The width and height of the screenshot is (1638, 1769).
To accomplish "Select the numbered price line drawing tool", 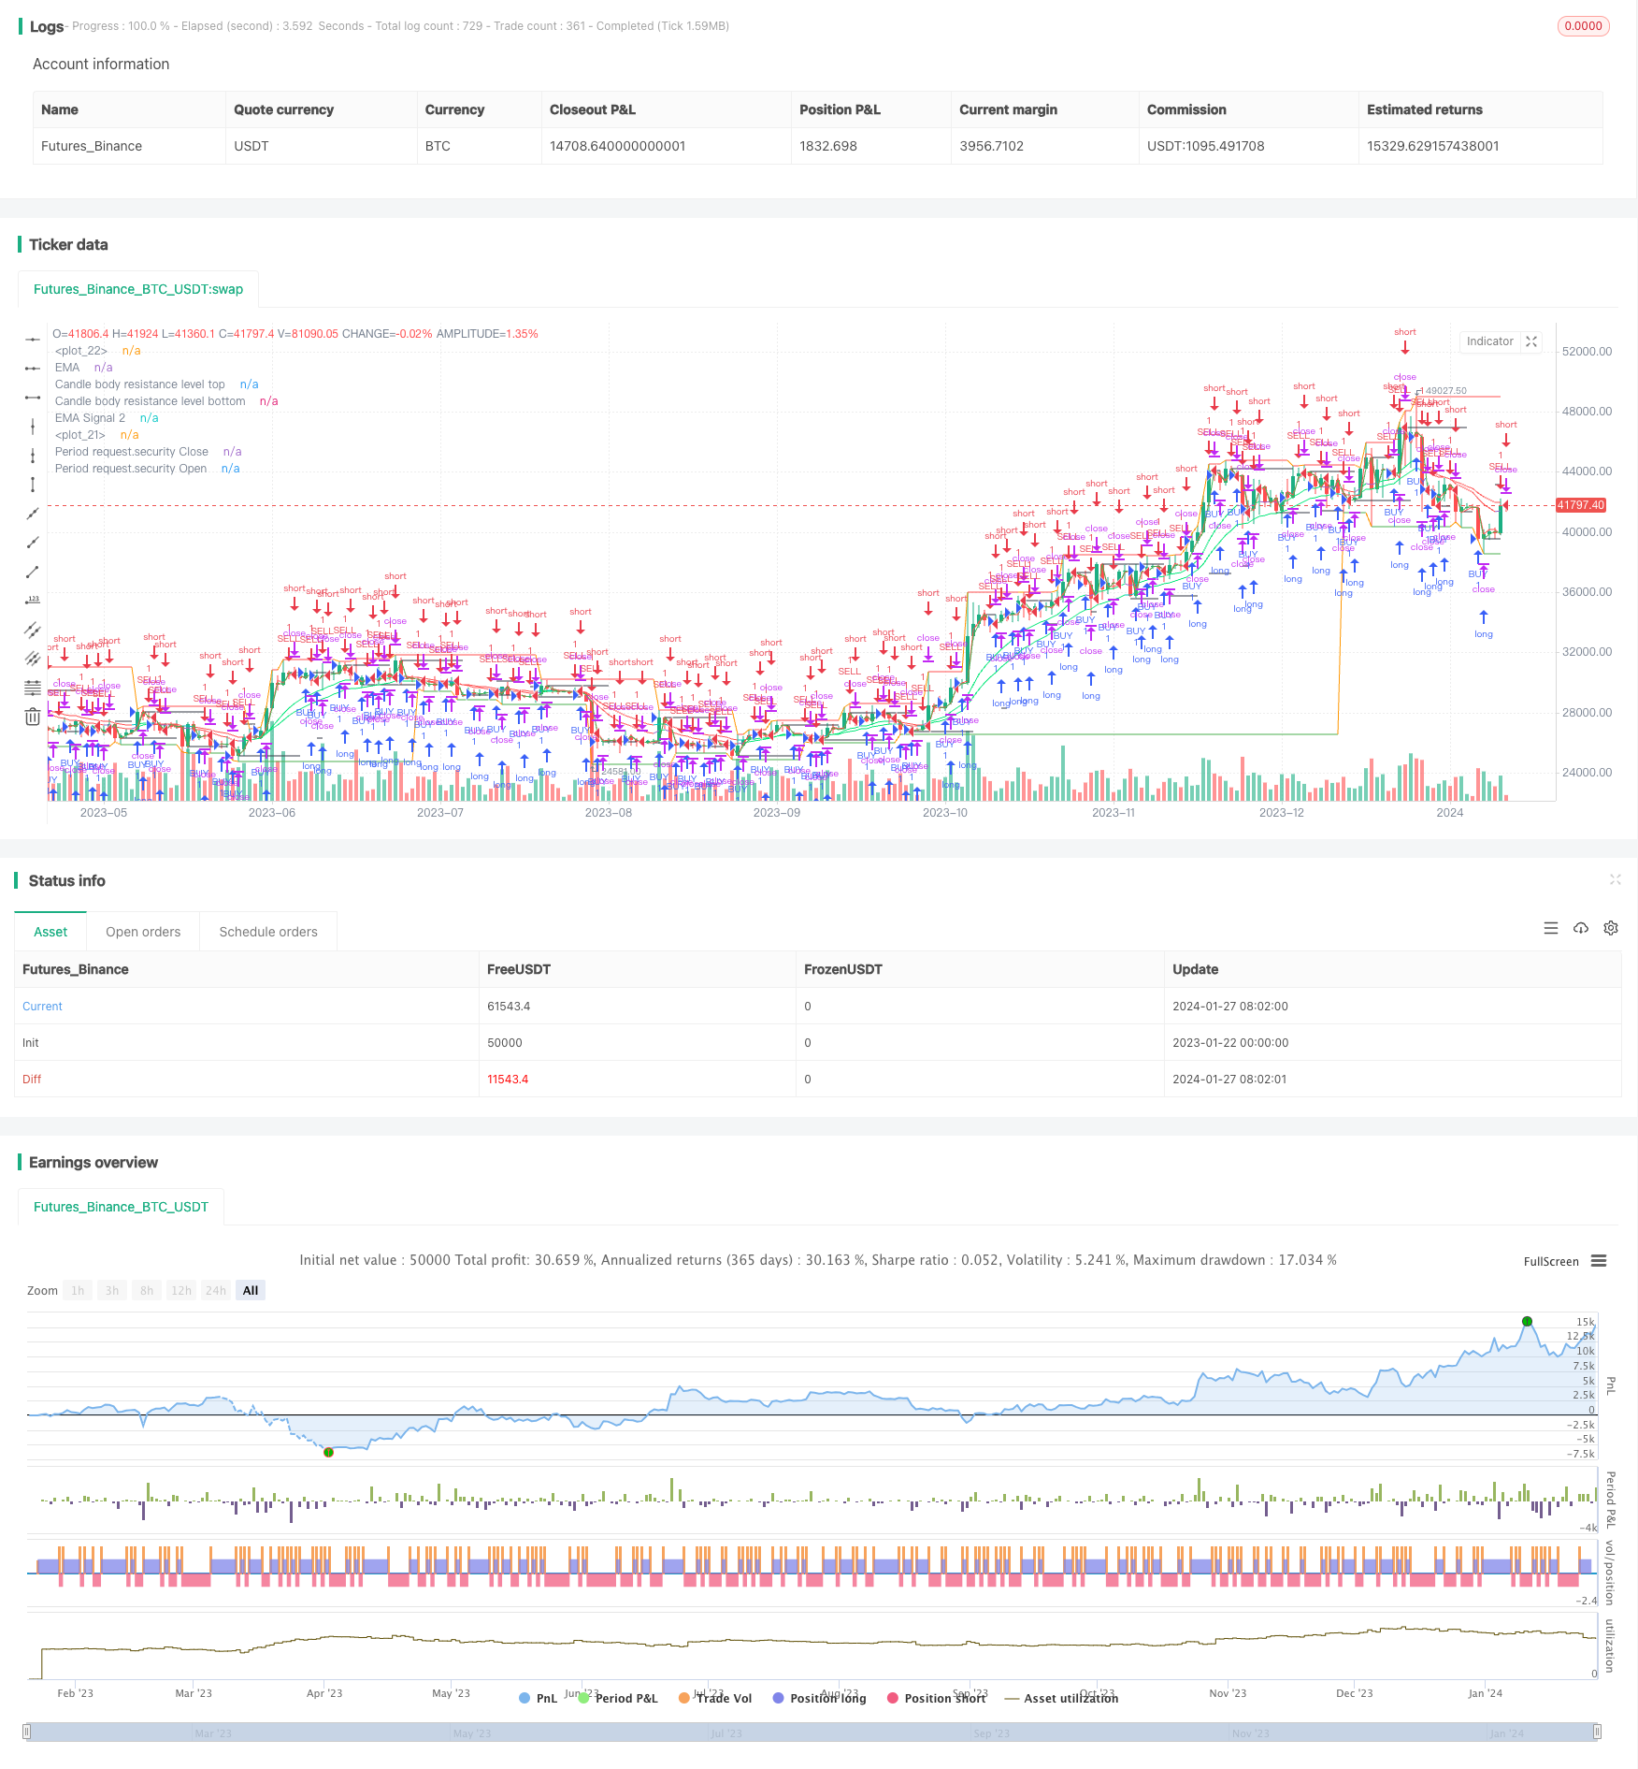I will (x=33, y=601).
